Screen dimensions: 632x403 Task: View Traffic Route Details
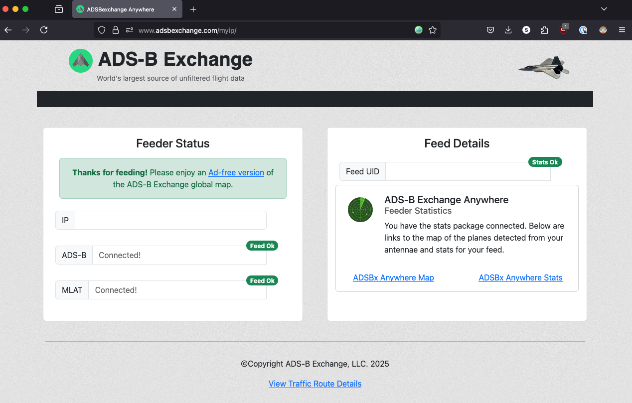pyautogui.click(x=315, y=384)
